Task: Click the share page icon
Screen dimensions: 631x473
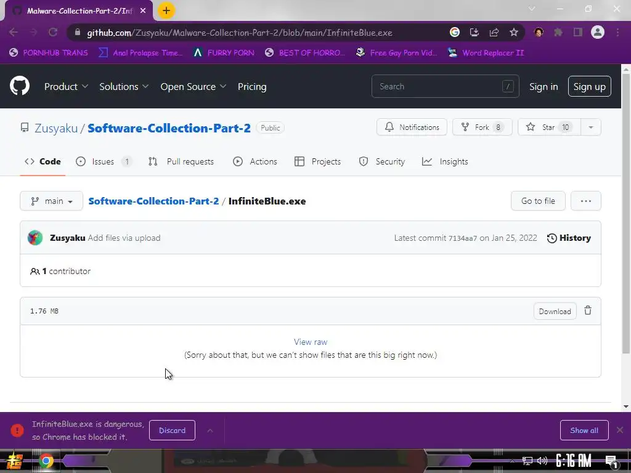Action: coord(494,32)
